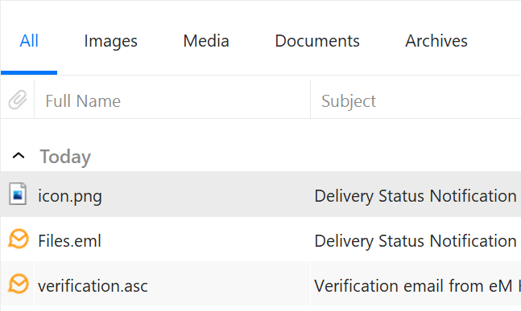Collapse the Today group chevron

pos(19,156)
